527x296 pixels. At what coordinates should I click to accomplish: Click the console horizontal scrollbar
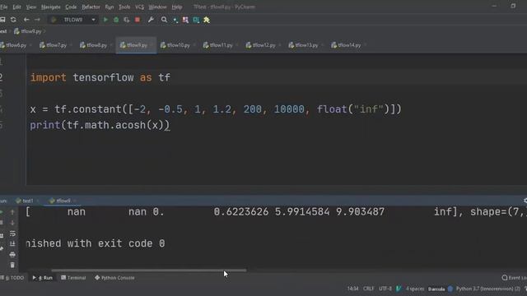148,271
